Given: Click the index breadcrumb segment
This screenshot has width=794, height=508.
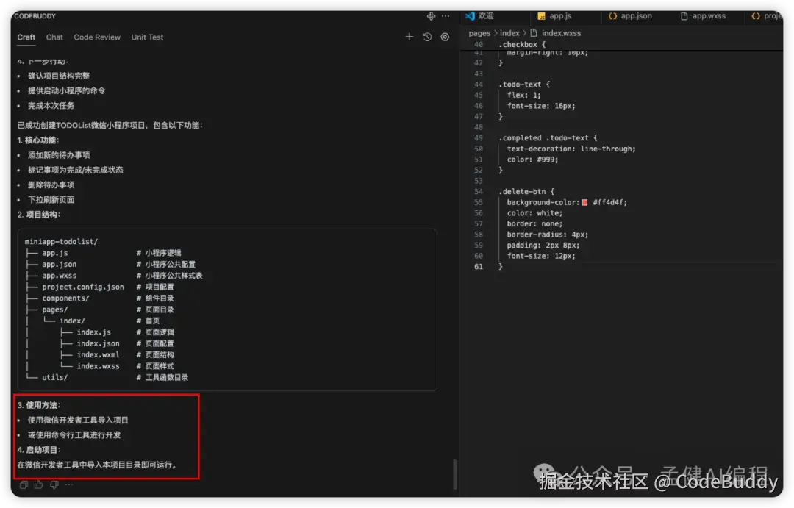Looking at the screenshot, I should pos(509,33).
